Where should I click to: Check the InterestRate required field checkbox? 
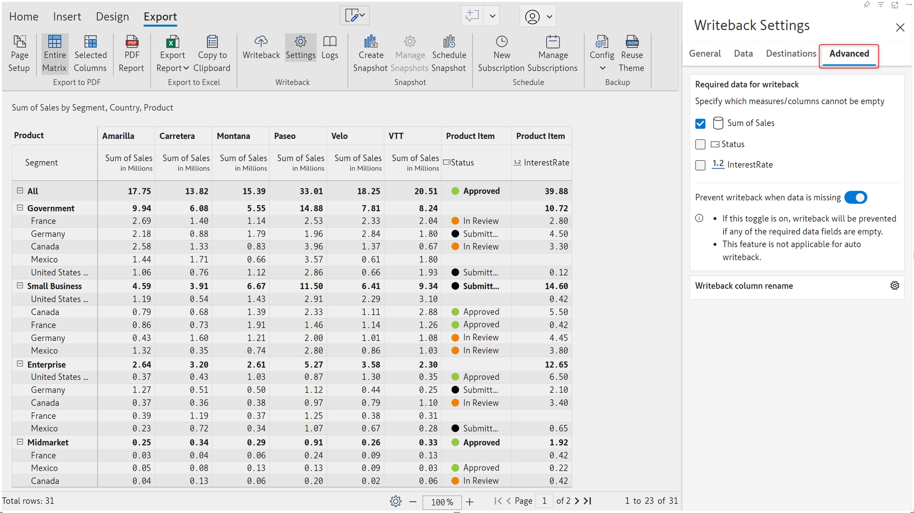click(700, 165)
